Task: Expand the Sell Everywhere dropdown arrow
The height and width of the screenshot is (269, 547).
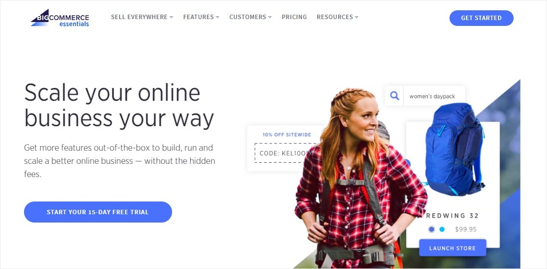Action: 171,17
